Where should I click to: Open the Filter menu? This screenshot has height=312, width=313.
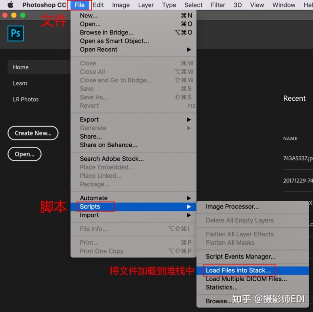pyautogui.click(x=218, y=5)
